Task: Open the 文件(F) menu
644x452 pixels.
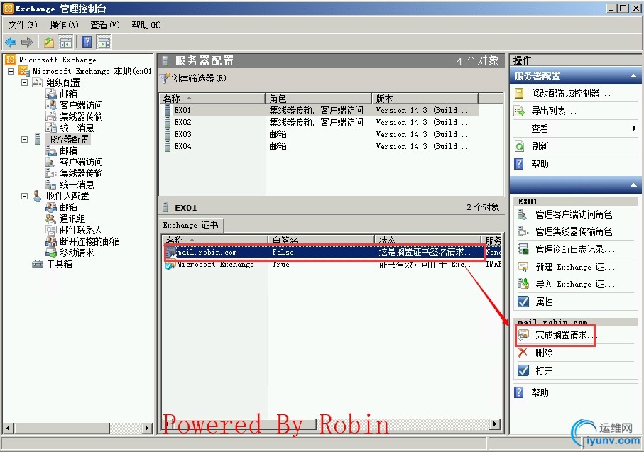Action: pos(23,25)
